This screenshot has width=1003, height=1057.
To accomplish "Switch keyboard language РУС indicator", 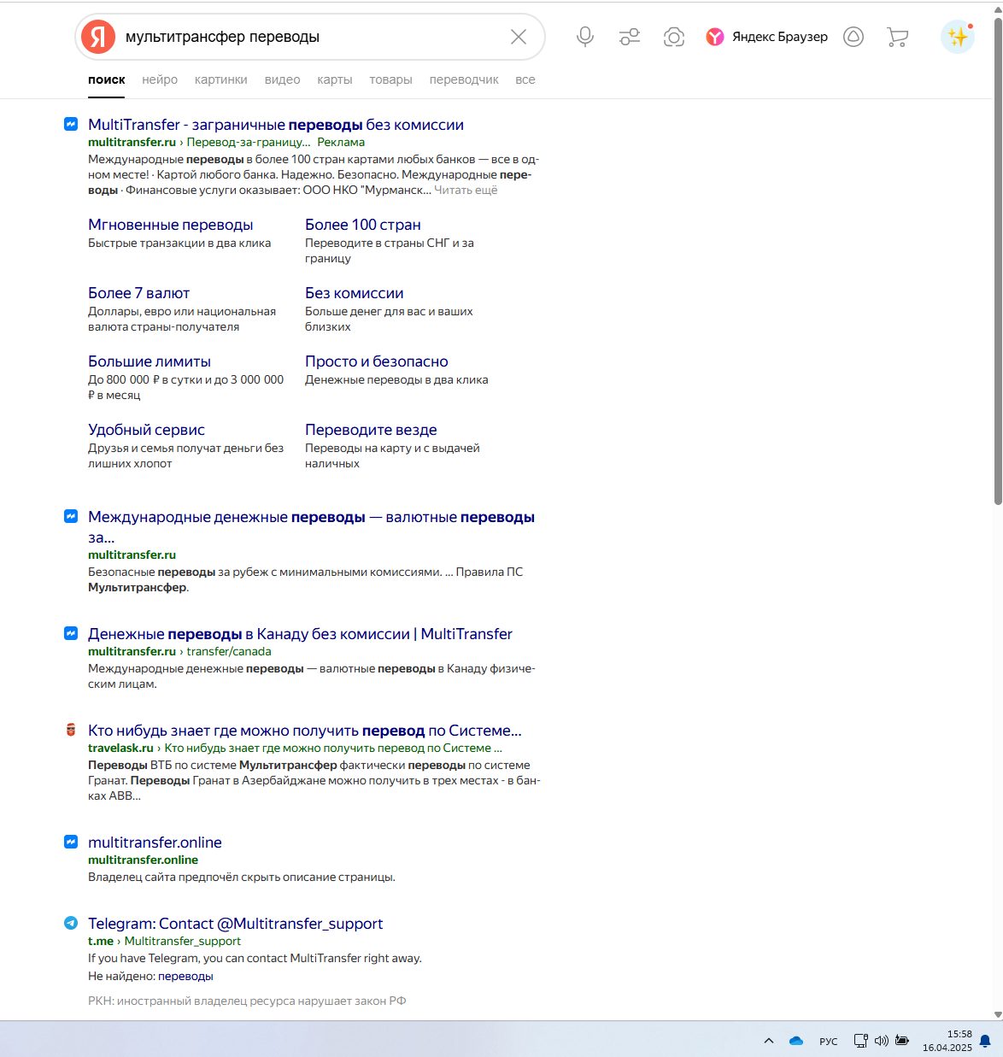I will pyautogui.click(x=829, y=1042).
